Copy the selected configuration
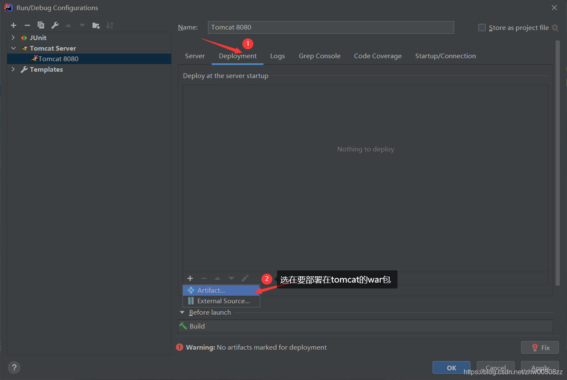 [x=41, y=25]
